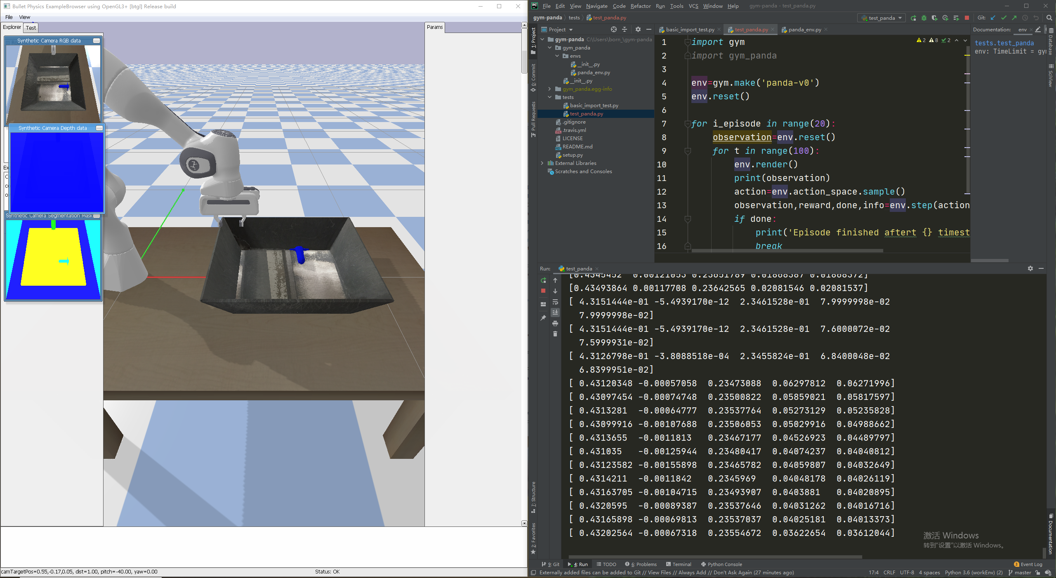Clear the run console with the trash icon
This screenshot has height=578, width=1056.
point(555,334)
